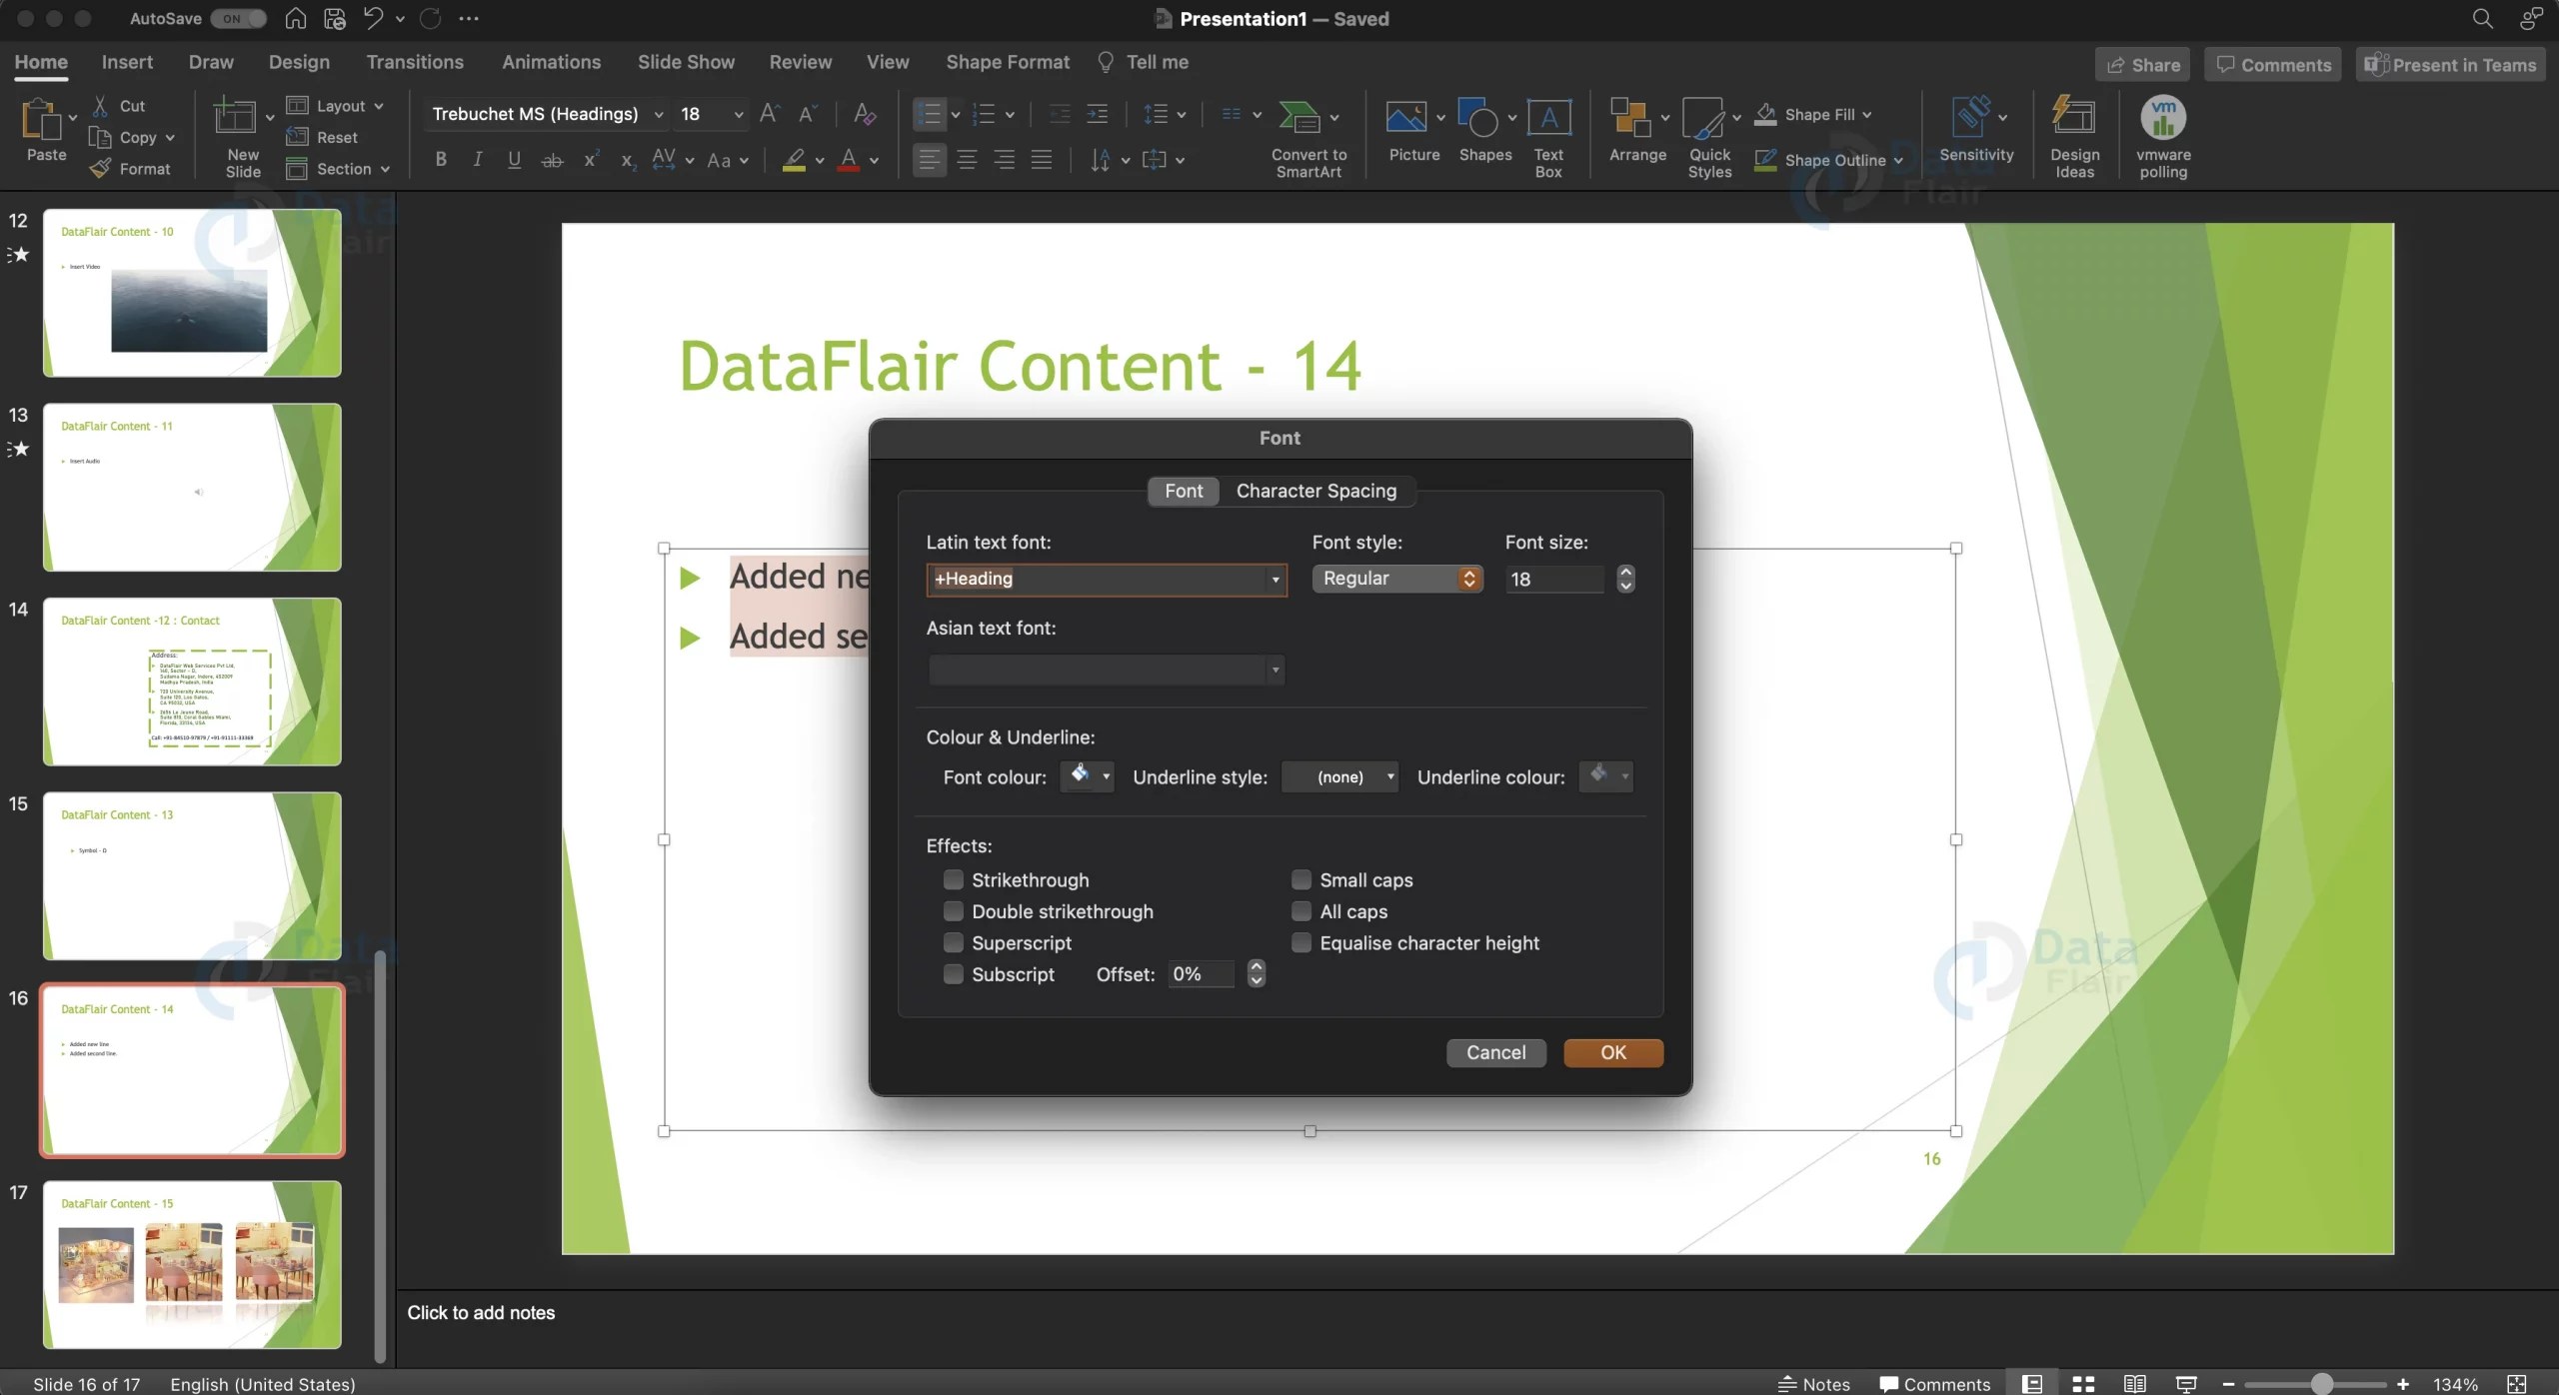The height and width of the screenshot is (1395, 2559).
Task: Open the Underline style dropdown
Action: pyautogui.click(x=1338, y=776)
